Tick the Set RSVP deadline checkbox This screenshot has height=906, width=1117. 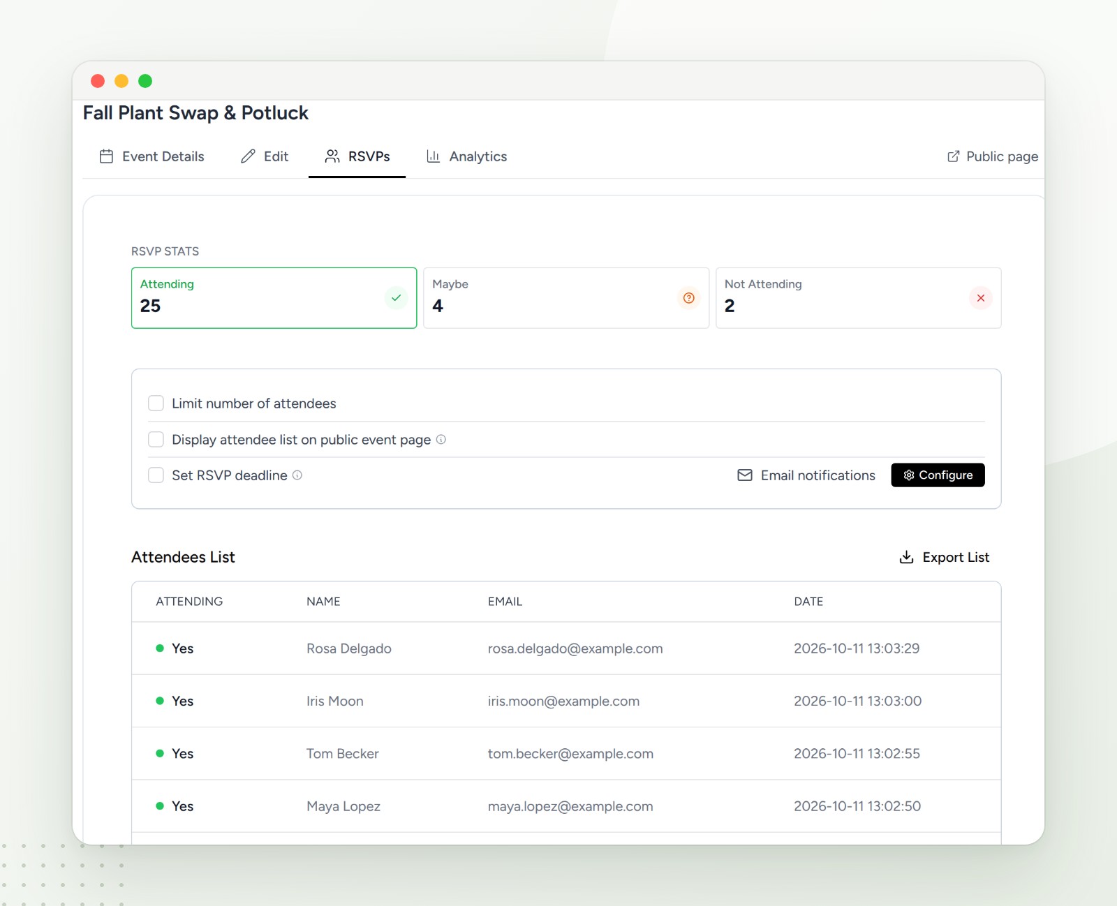[x=156, y=475]
